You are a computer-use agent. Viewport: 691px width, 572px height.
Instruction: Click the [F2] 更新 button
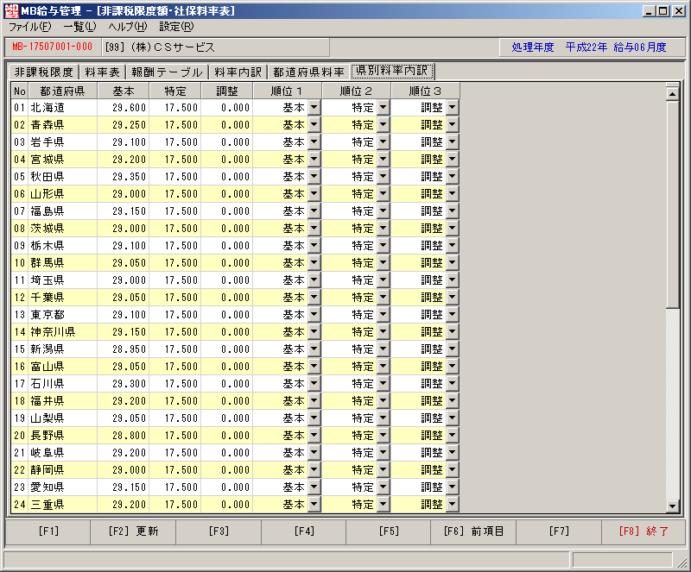click(x=133, y=531)
